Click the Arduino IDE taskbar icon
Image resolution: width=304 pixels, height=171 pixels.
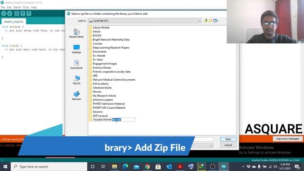(x=224, y=167)
